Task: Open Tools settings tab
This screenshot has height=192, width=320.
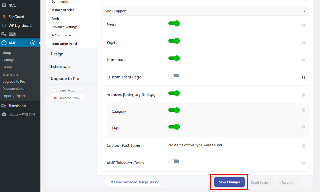Action: coord(55,18)
